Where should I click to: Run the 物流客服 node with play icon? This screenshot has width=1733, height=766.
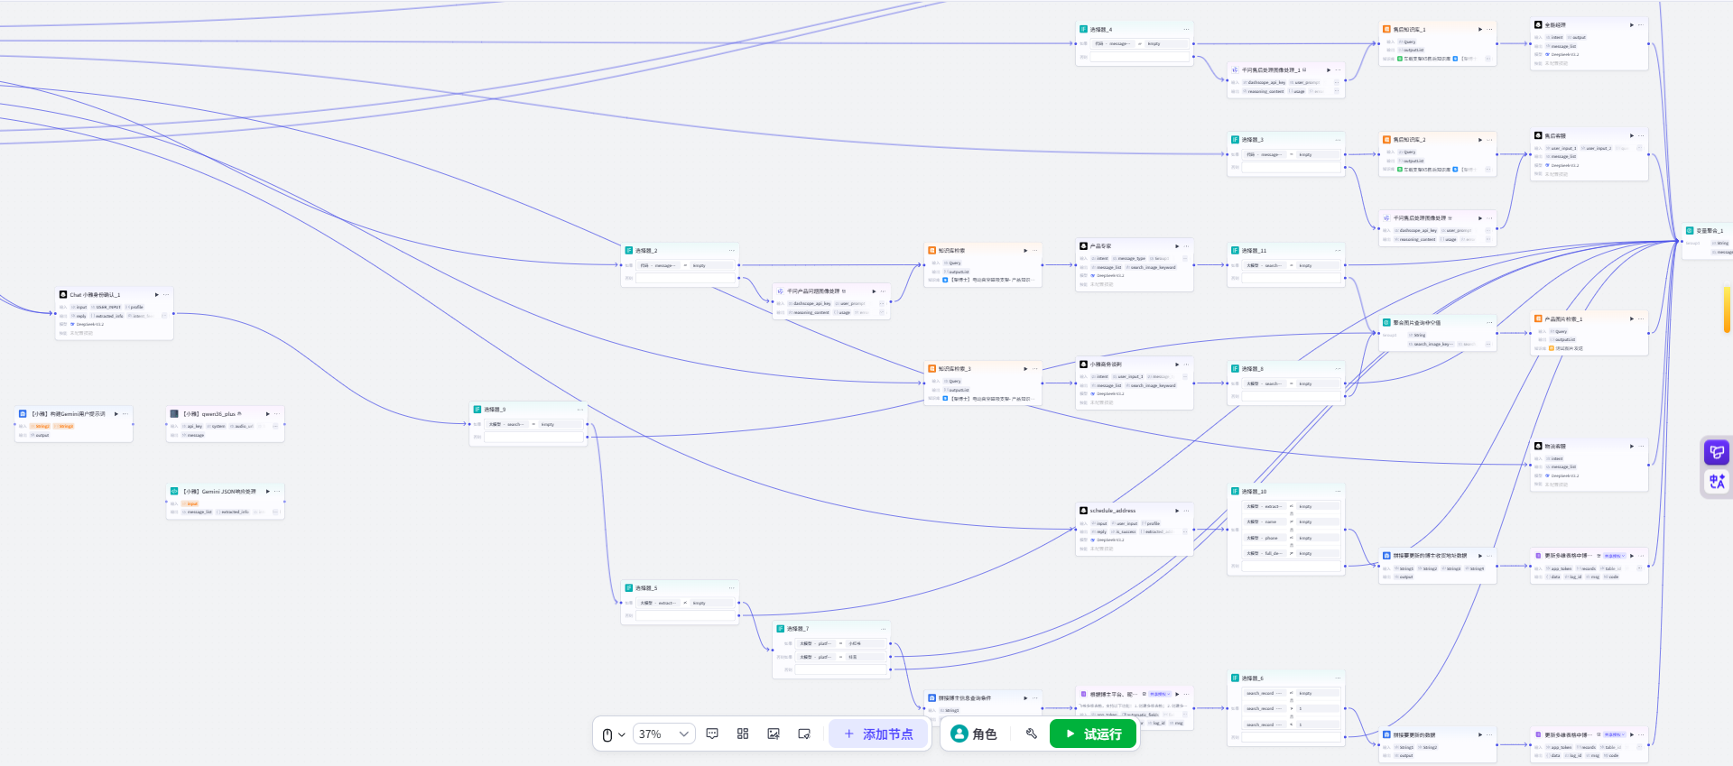(x=1631, y=447)
